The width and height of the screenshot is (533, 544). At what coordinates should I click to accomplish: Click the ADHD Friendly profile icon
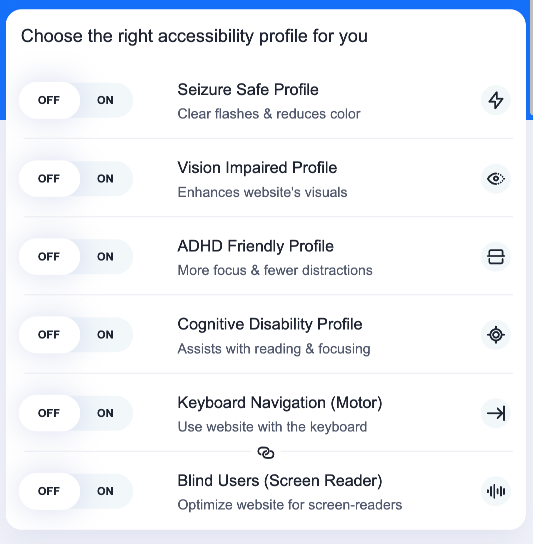coord(496,257)
